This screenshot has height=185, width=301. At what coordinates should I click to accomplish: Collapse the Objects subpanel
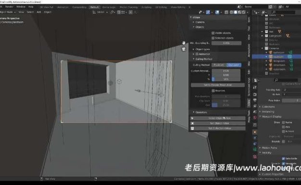coord(193,27)
